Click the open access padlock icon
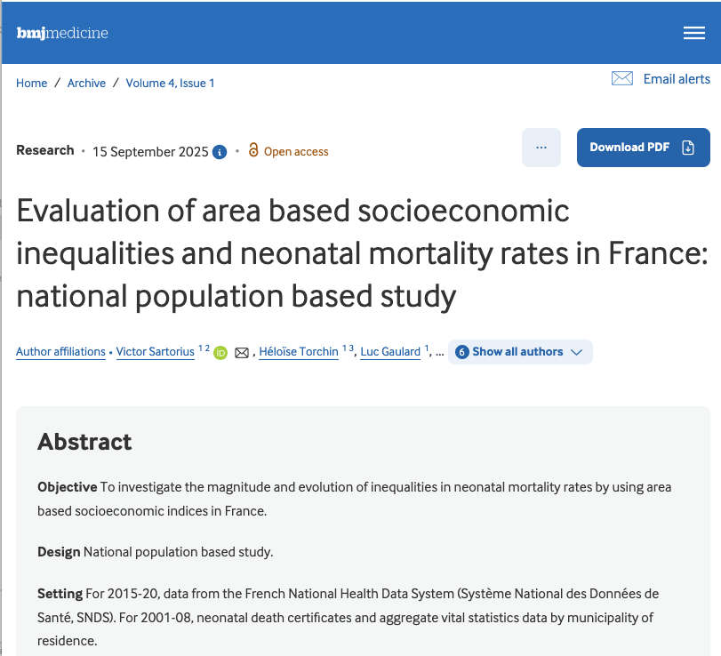 tap(253, 150)
